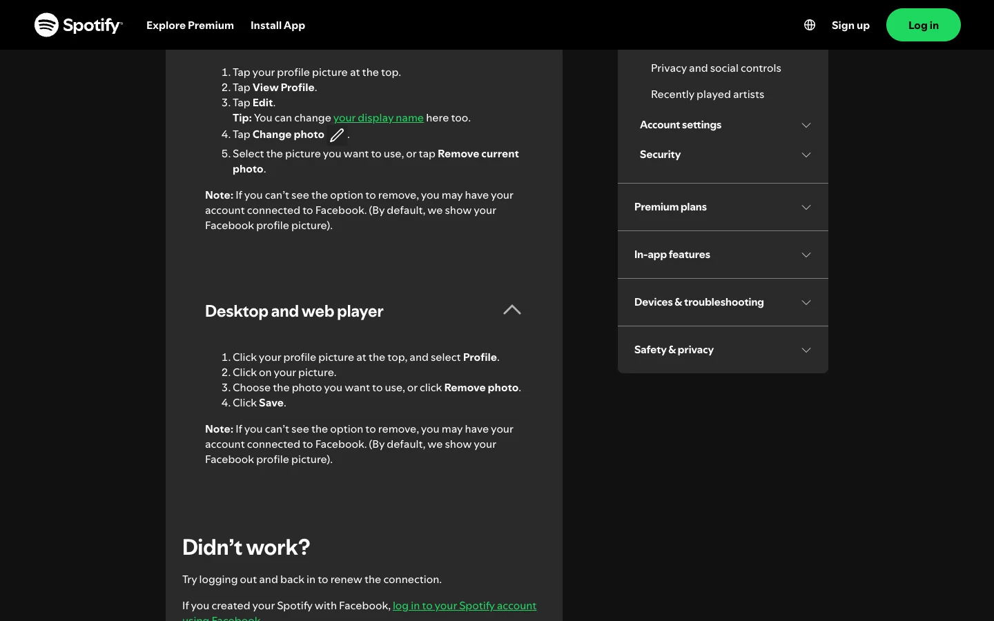The height and width of the screenshot is (621, 994).
Task: Click the Desktop and web player heading
Action: [294, 311]
